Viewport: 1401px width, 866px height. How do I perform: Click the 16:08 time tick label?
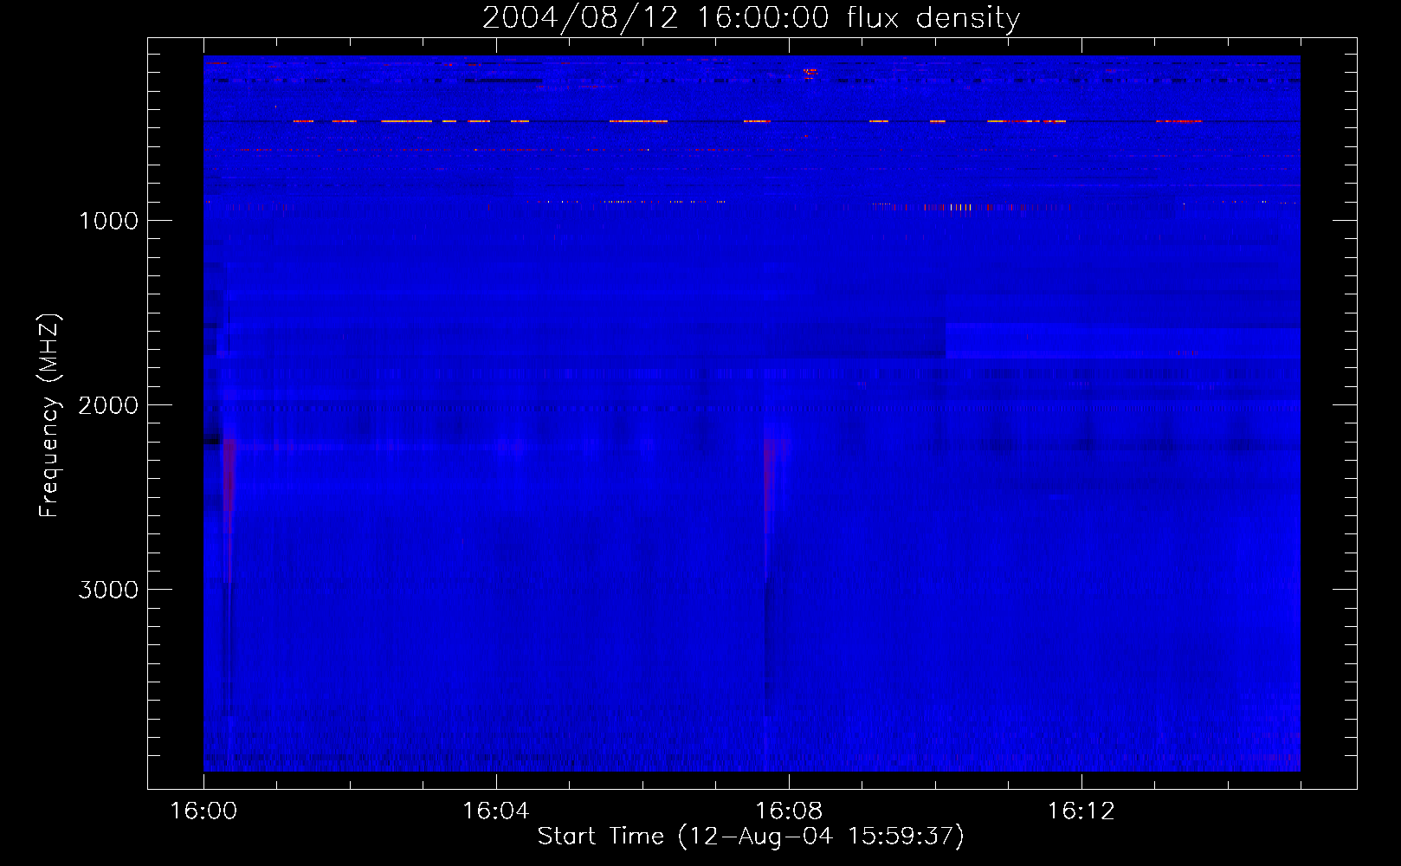[789, 811]
